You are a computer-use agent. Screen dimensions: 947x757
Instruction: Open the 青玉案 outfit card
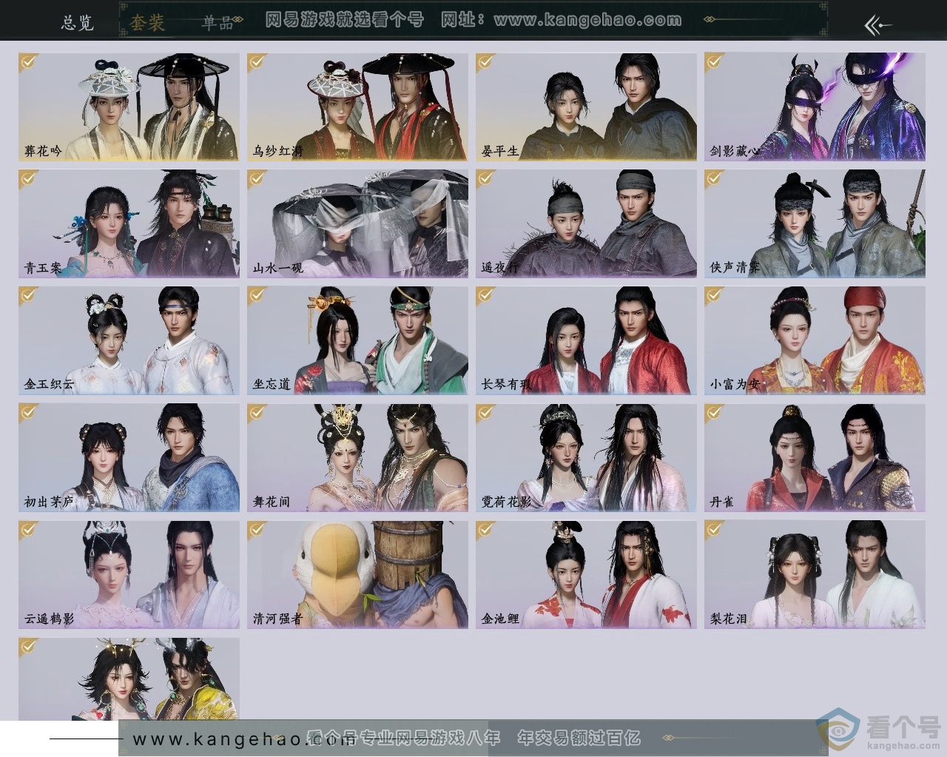(129, 224)
